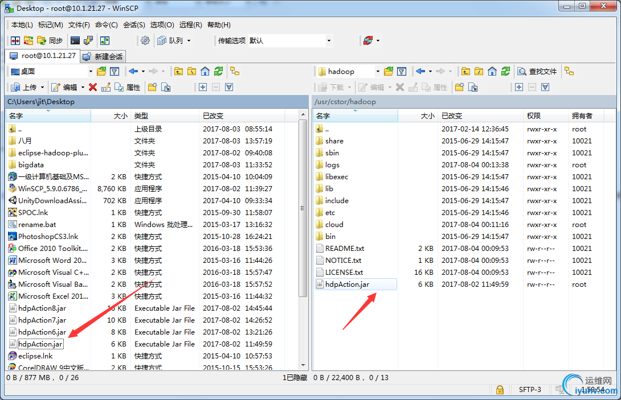
Task: Open remote back history dropdown arrow
Action: point(431,71)
